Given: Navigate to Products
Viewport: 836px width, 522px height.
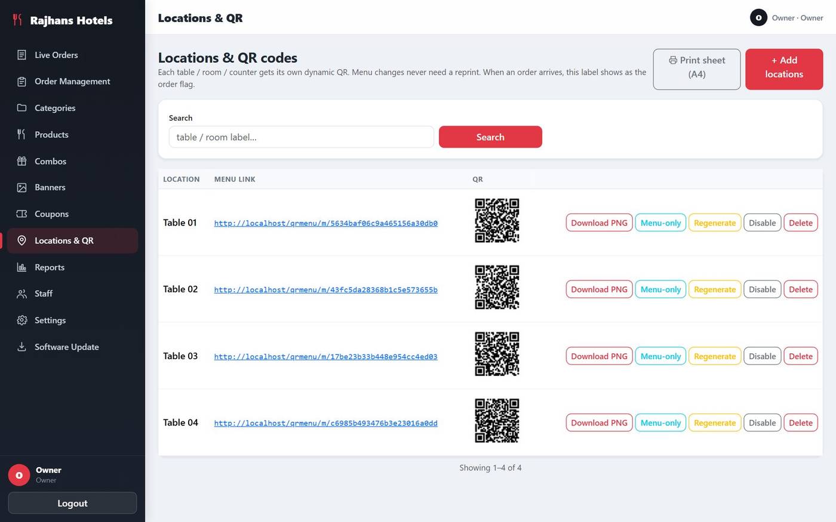Looking at the screenshot, I should pyautogui.click(x=72, y=134).
